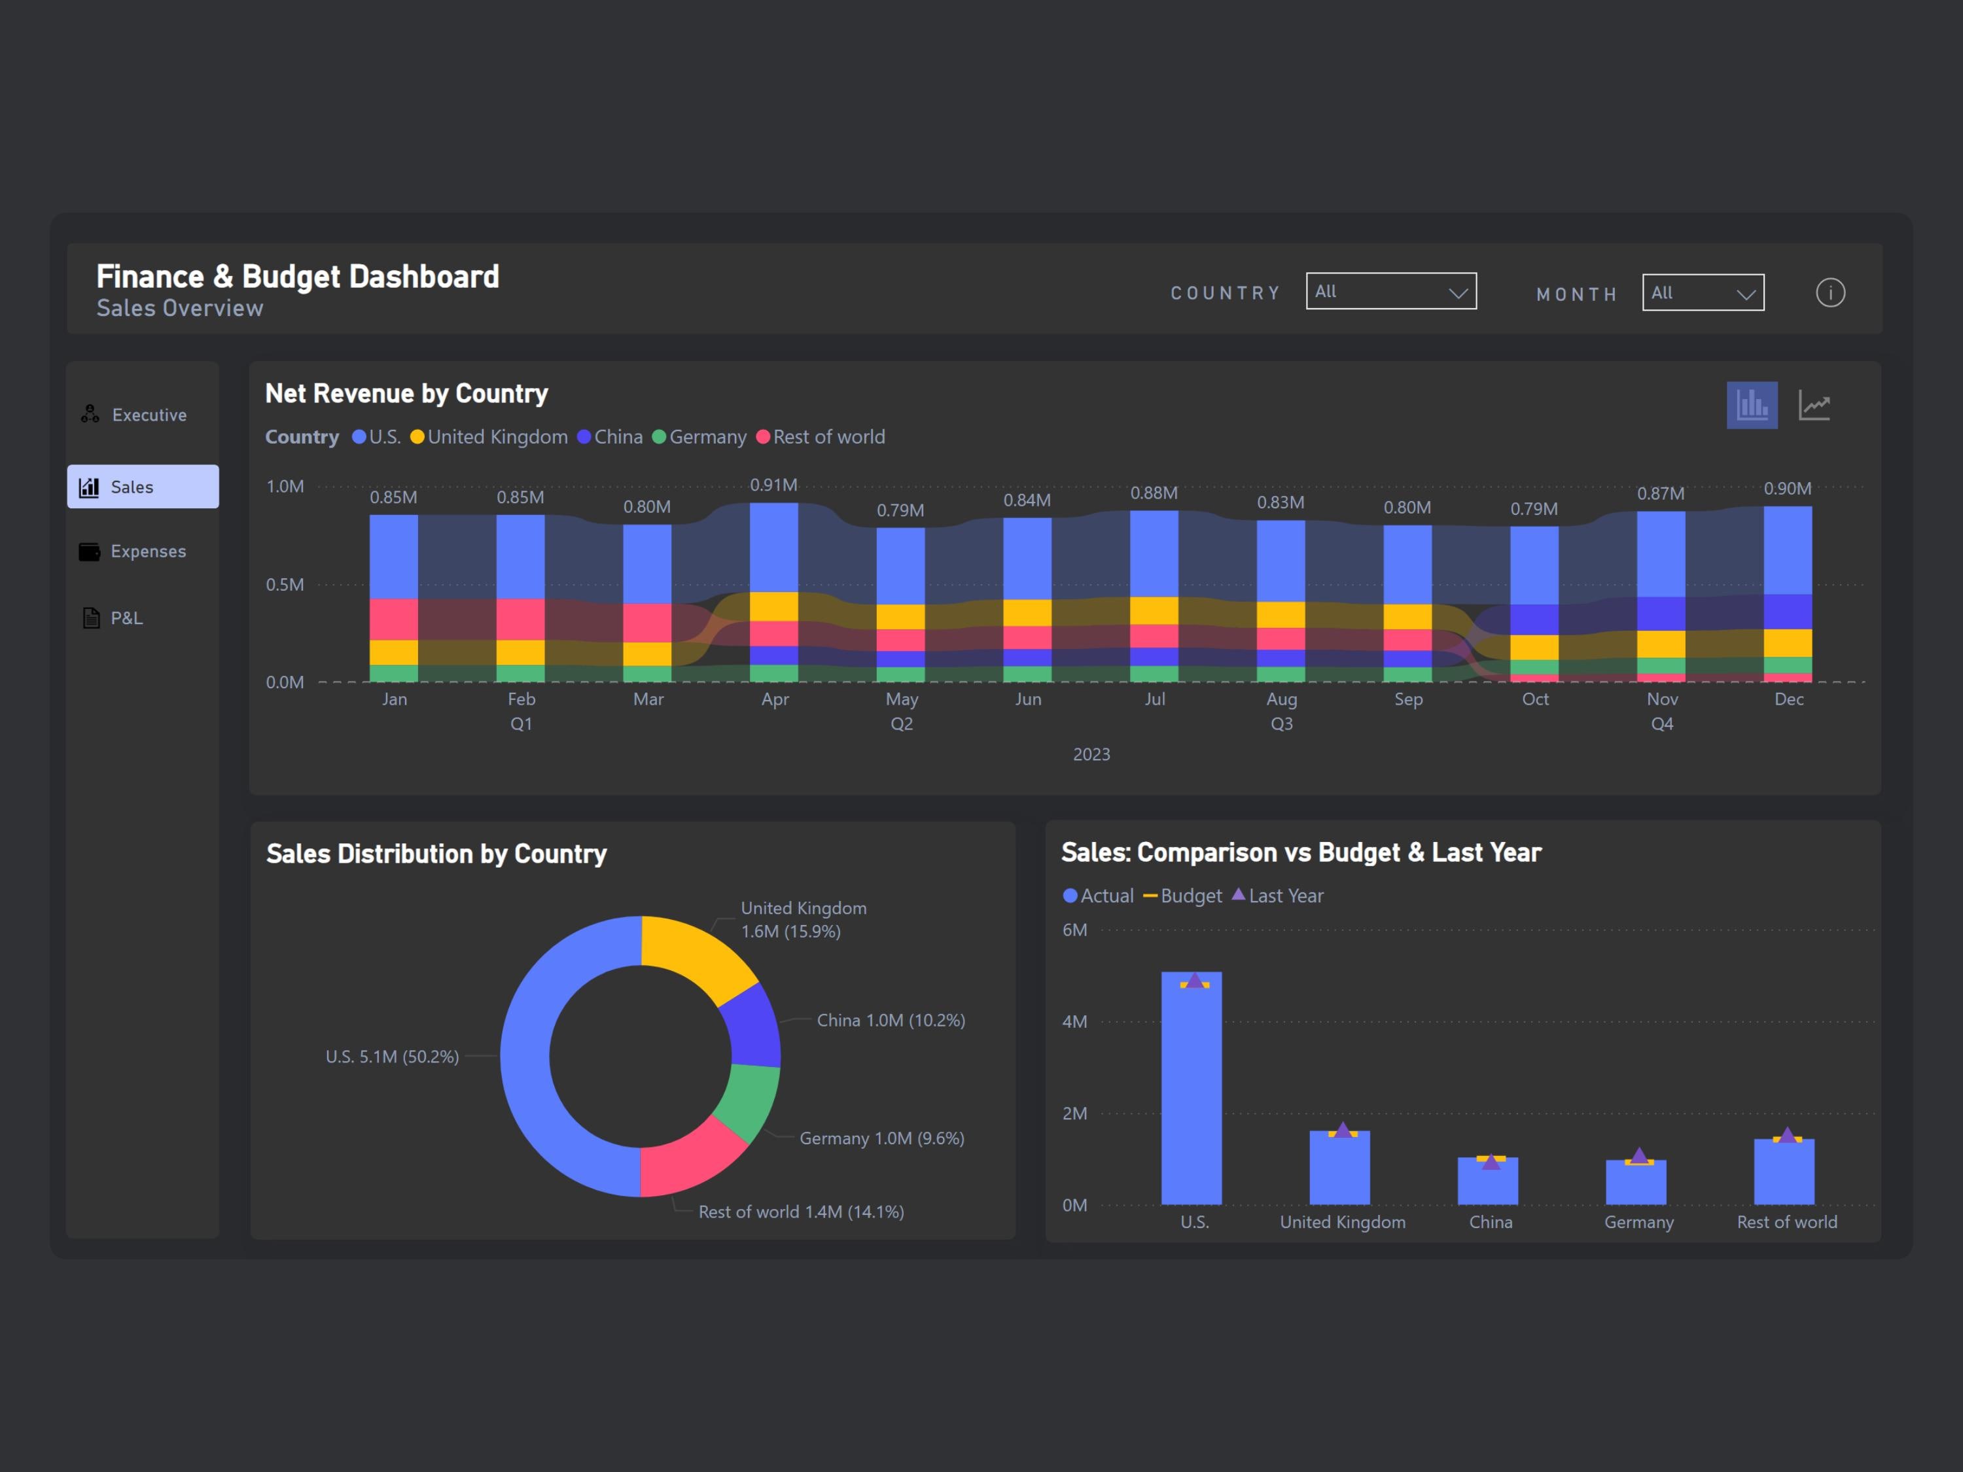Switch to the Expenses page
This screenshot has height=1472, width=1963.
(147, 551)
